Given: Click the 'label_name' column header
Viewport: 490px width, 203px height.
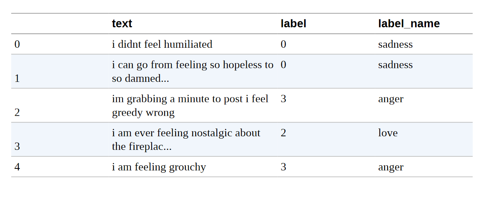Looking at the screenshot, I should point(409,24).
